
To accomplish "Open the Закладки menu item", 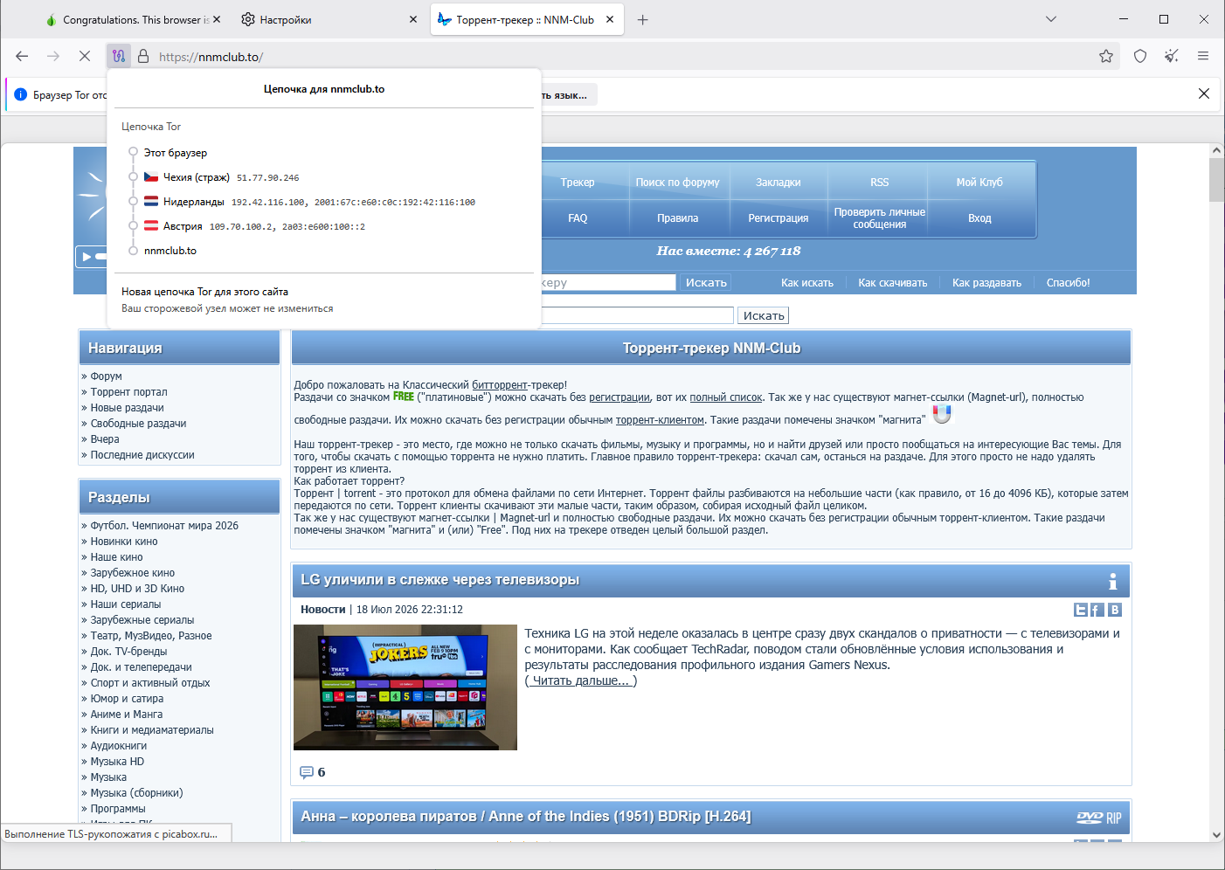I will (x=779, y=183).
